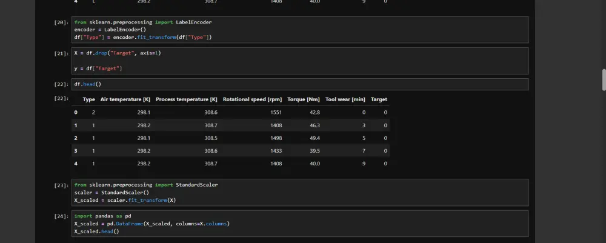Click the 'Tool wear [min]' column header

pyautogui.click(x=345, y=99)
